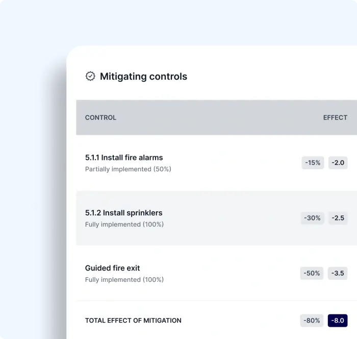This screenshot has width=357, height=339.
Task: Click the CONTROL column header
Action: tap(100, 117)
